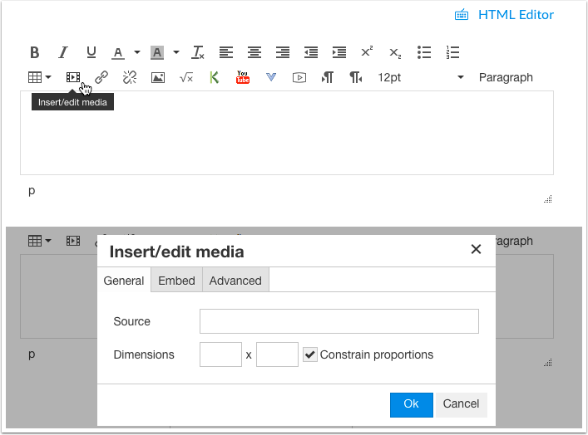Insert numbered list
The width and height of the screenshot is (588, 435).
click(x=452, y=52)
